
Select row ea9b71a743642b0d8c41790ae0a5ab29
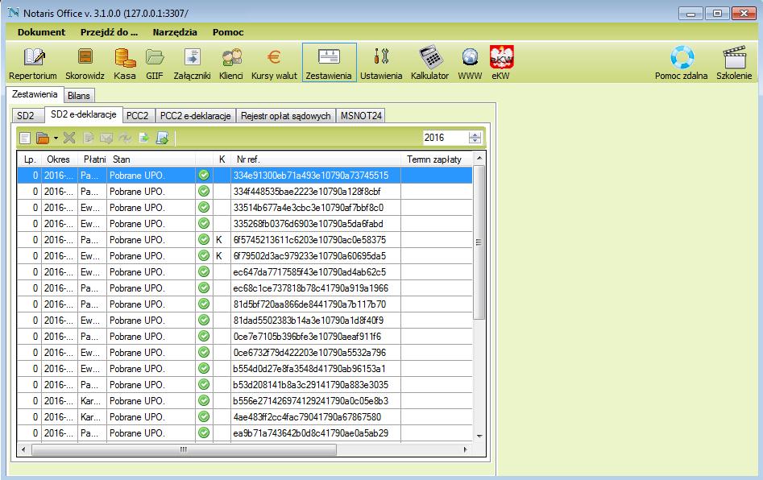point(245,432)
